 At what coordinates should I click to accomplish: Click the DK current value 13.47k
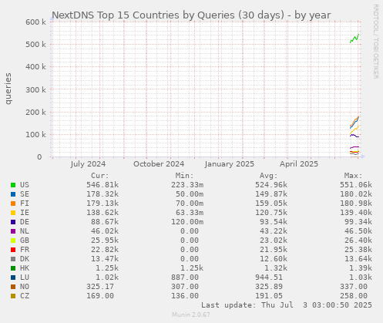tap(105, 259)
